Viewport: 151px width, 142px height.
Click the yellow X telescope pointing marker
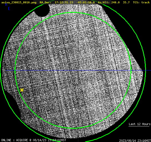tap(22, 90)
